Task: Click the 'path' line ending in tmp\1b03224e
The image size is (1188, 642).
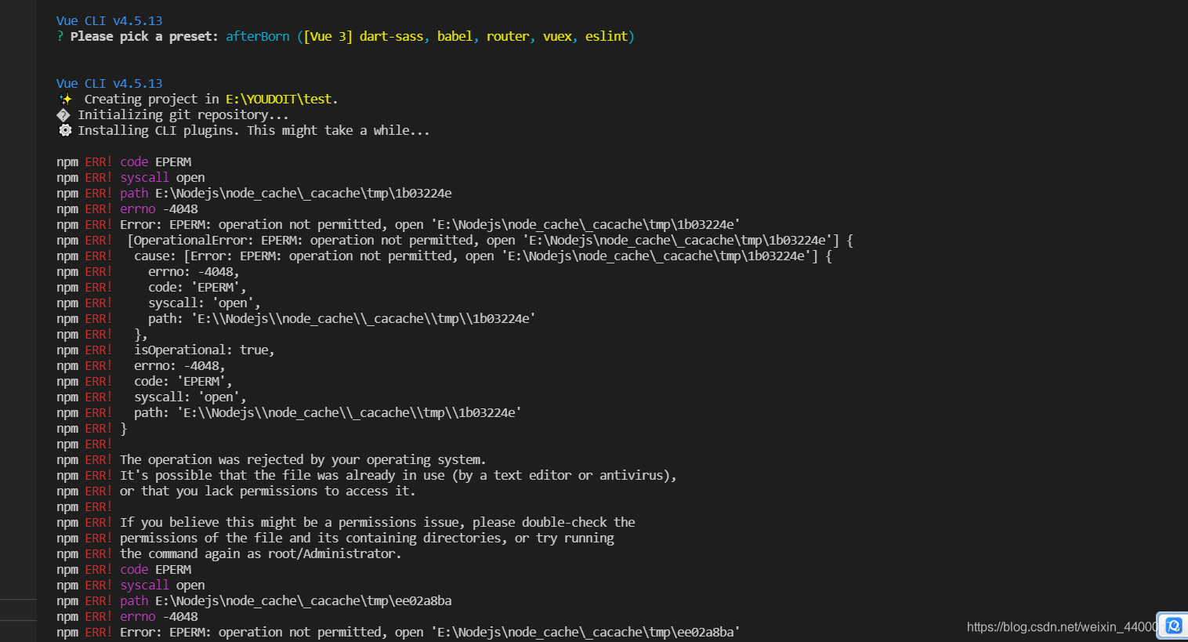Action: pyautogui.click(x=254, y=193)
